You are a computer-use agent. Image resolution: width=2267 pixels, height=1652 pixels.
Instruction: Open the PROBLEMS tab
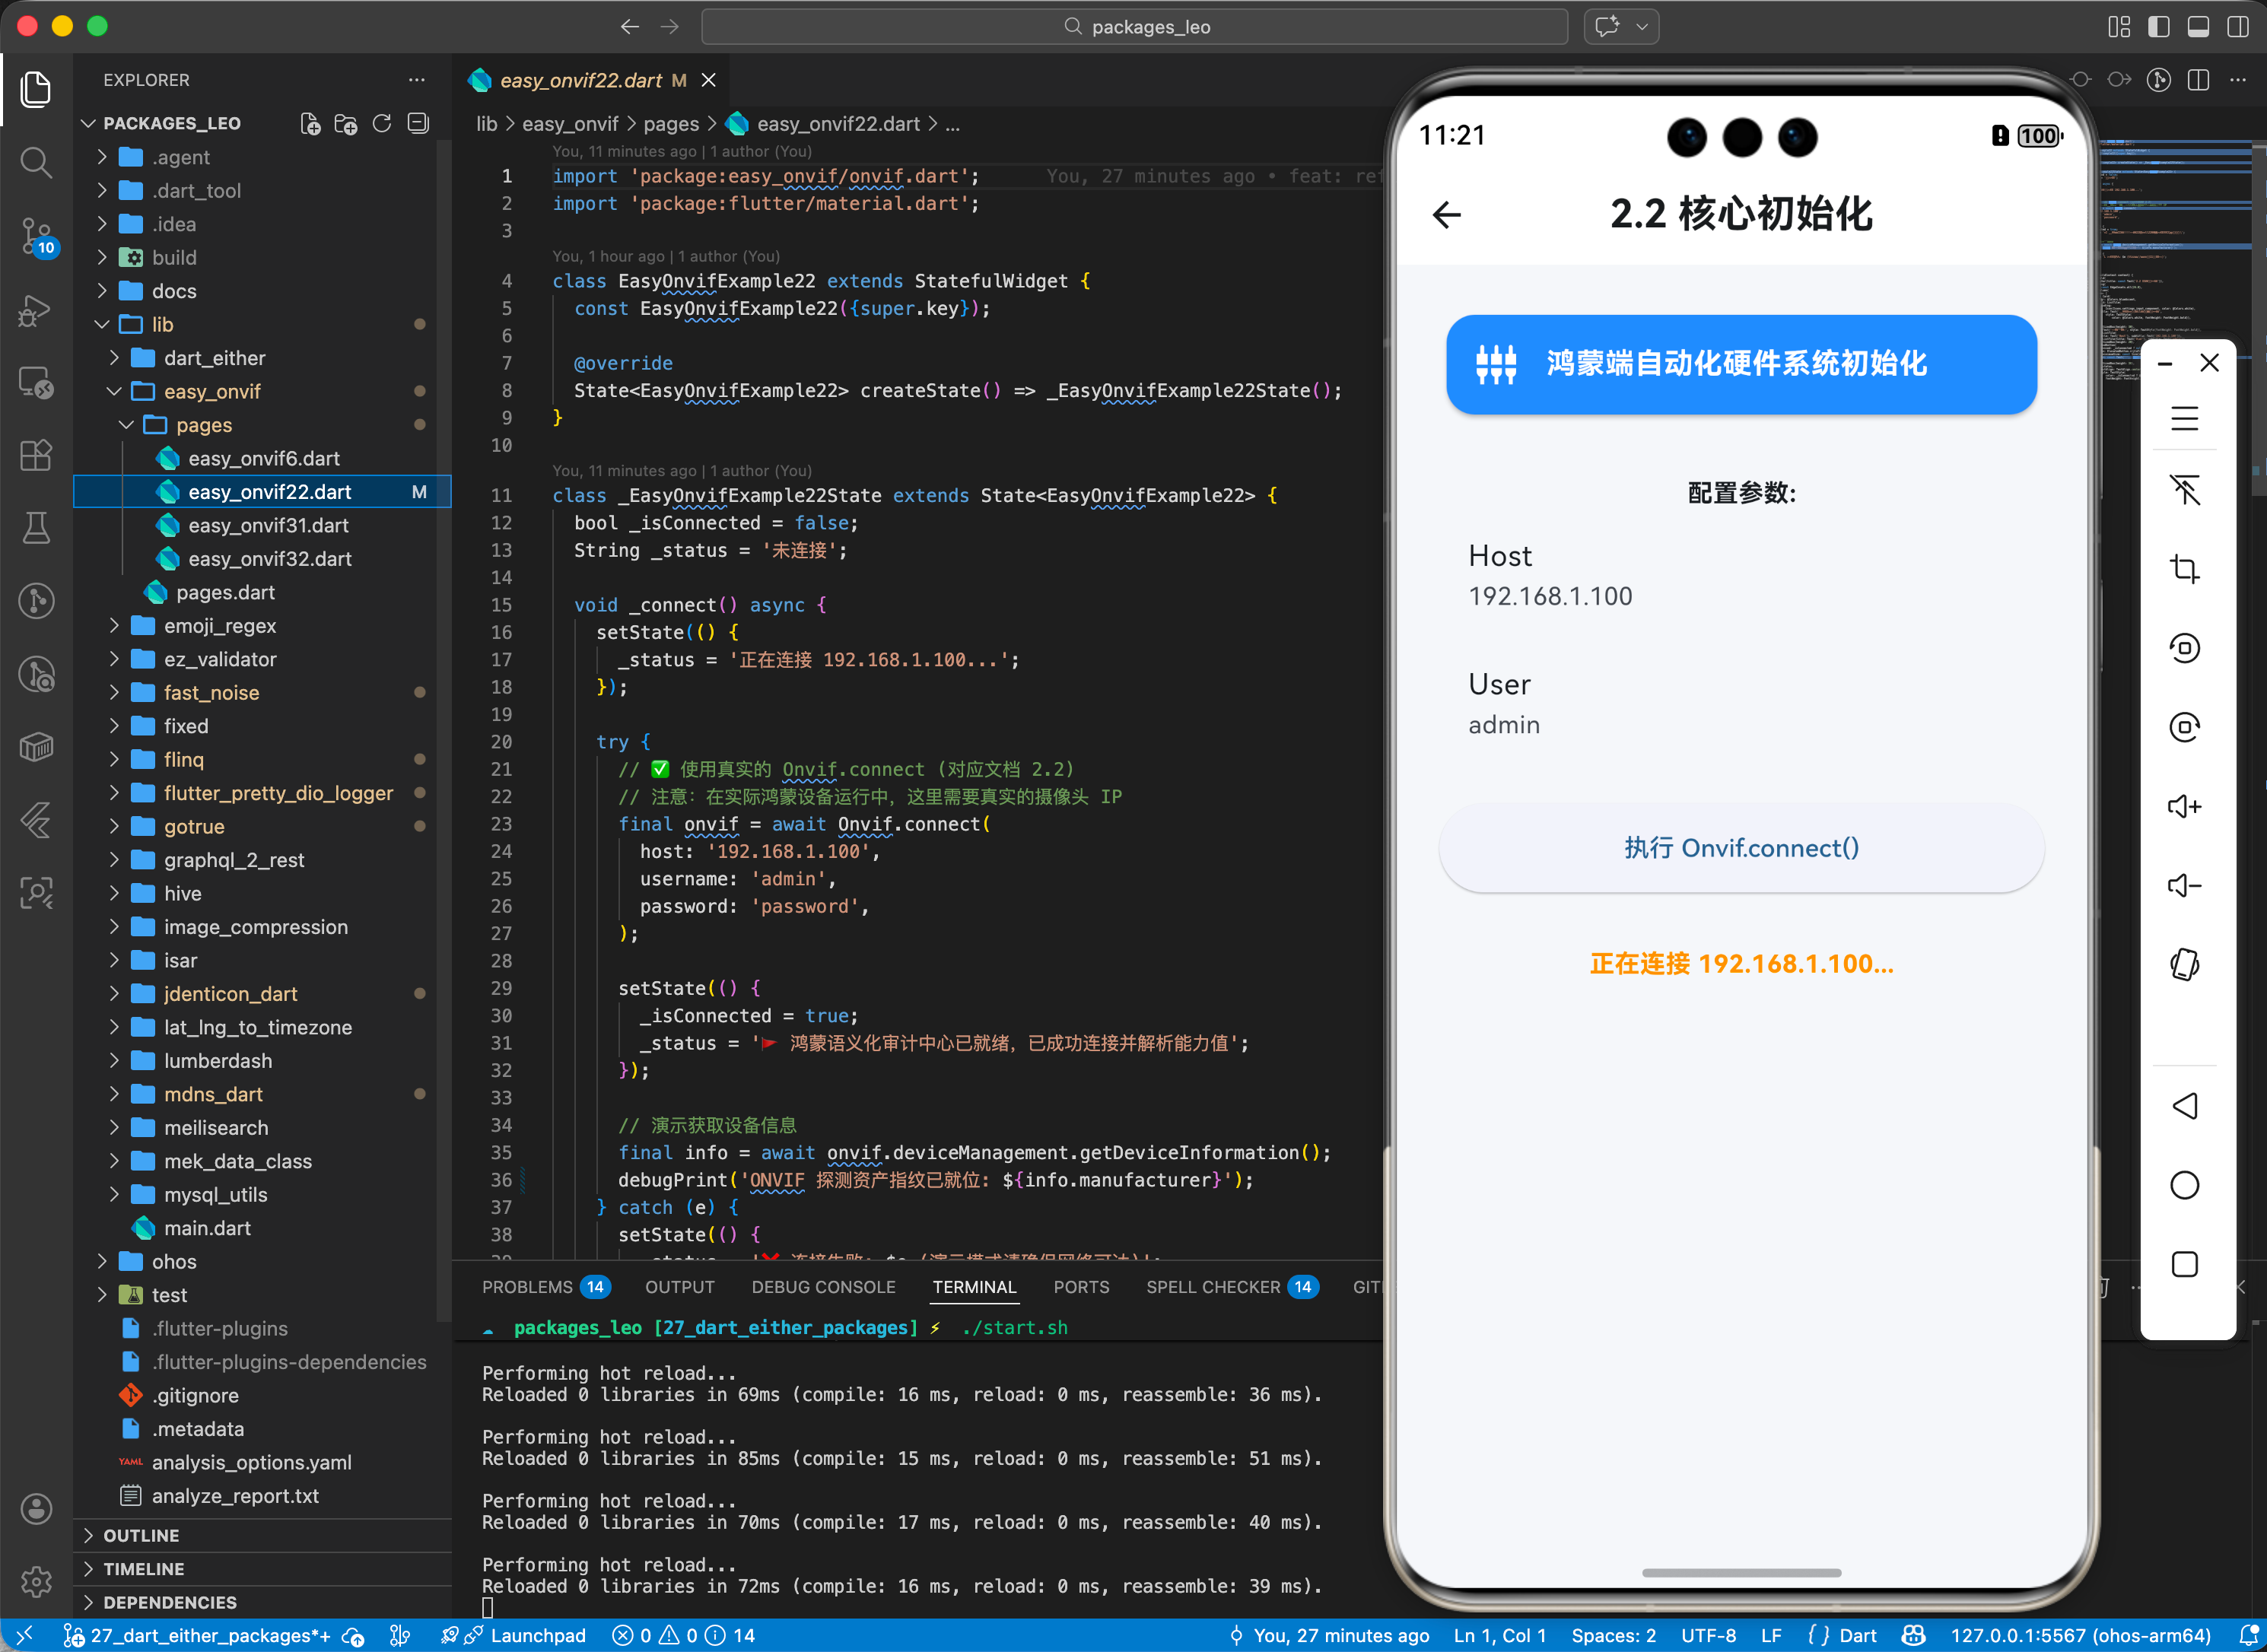[x=527, y=1287]
